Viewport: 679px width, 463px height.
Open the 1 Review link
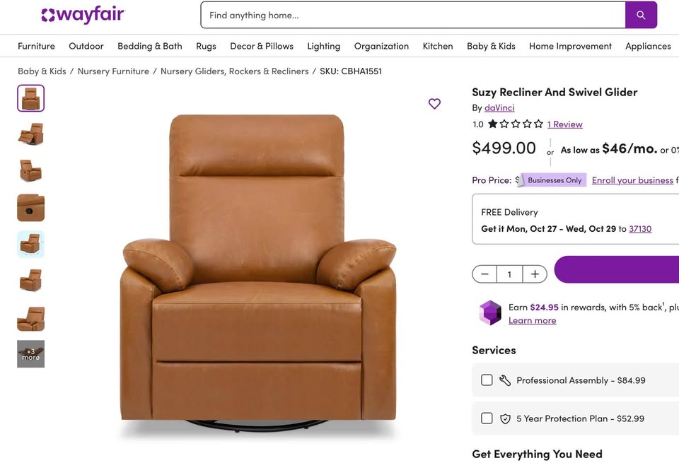pos(564,124)
